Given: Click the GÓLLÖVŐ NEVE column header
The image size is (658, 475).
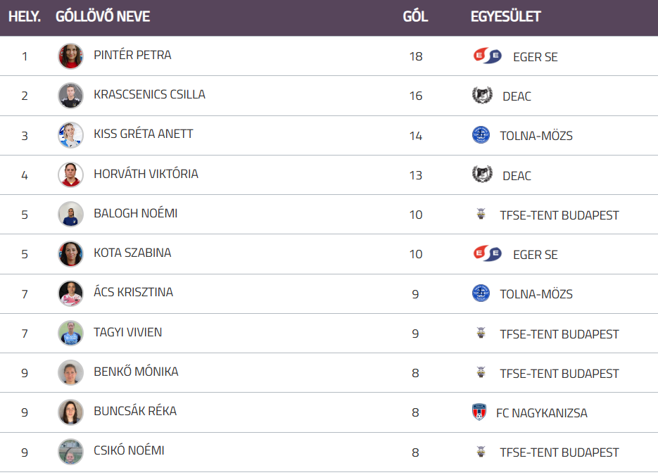Looking at the screenshot, I should coord(103,16).
